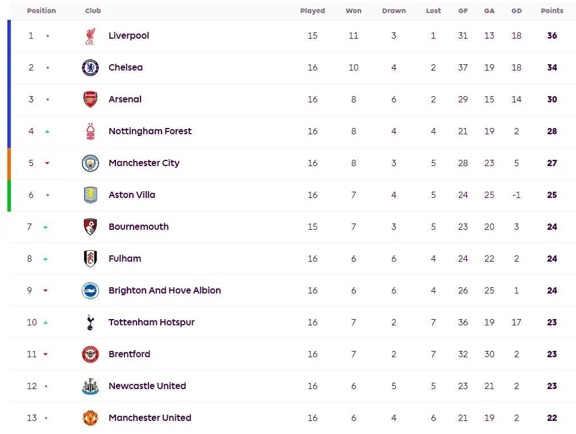Image resolution: width=576 pixels, height=434 pixels.
Task: Click the Manchester United badge
Action: click(x=90, y=418)
